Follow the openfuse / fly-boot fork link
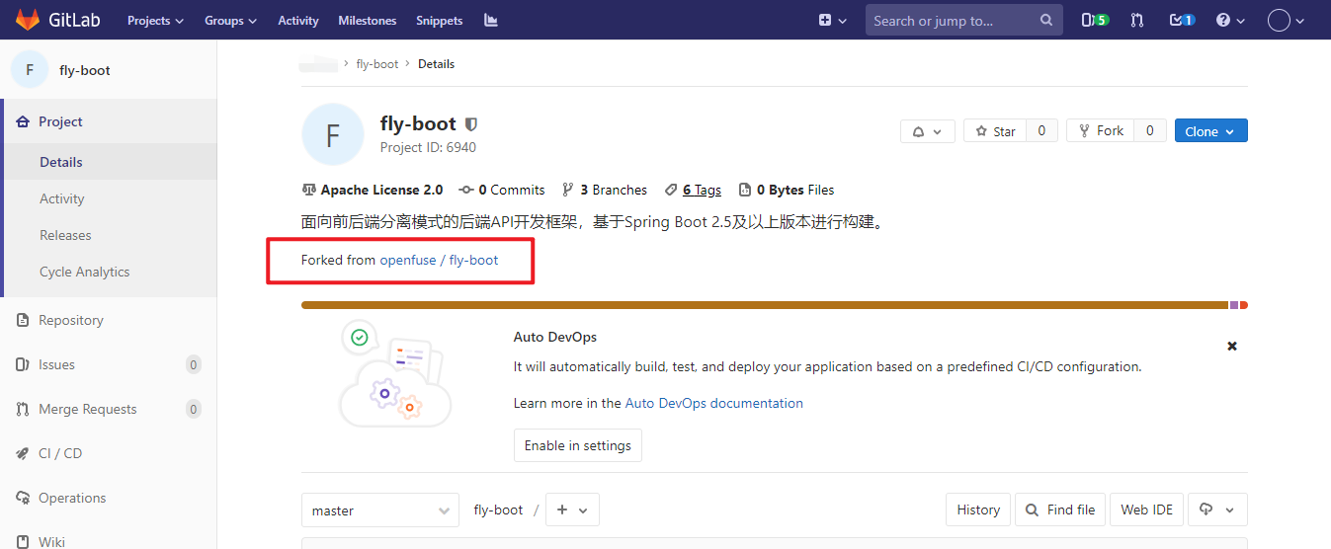Image resolution: width=1331 pixels, height=549 pixels. (439, 260)
